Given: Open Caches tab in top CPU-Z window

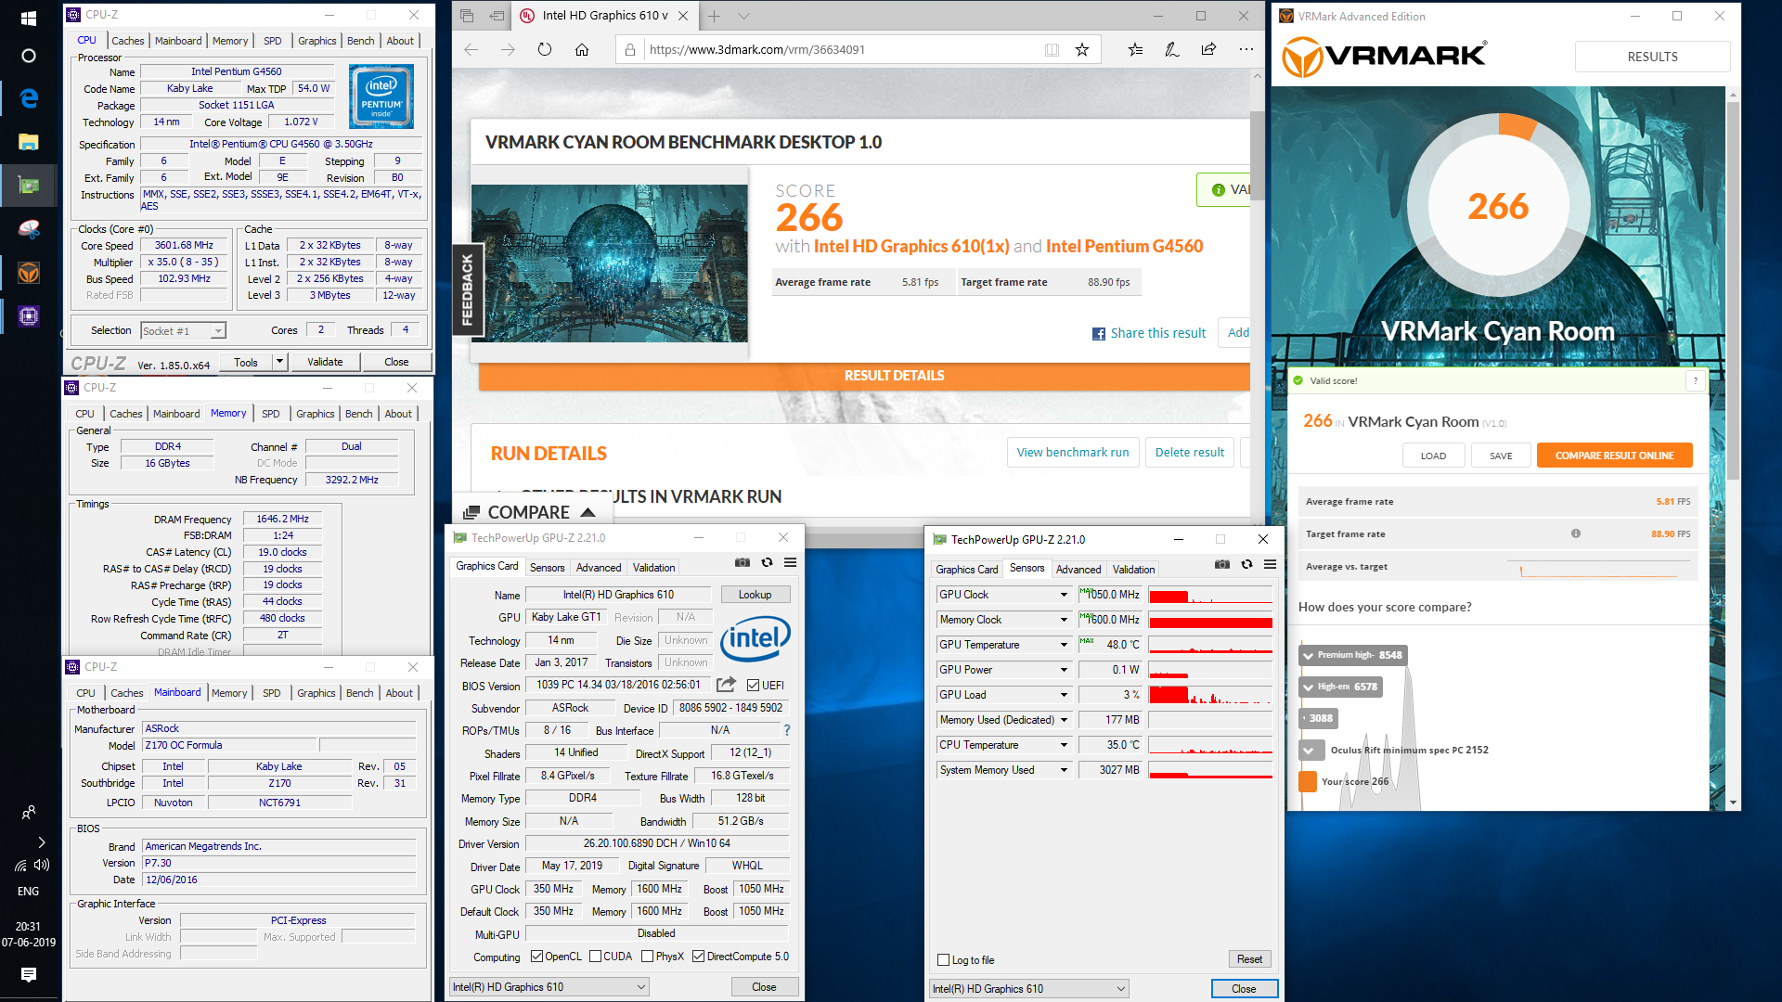Looking at the screenshot, I should pos(128,41).
